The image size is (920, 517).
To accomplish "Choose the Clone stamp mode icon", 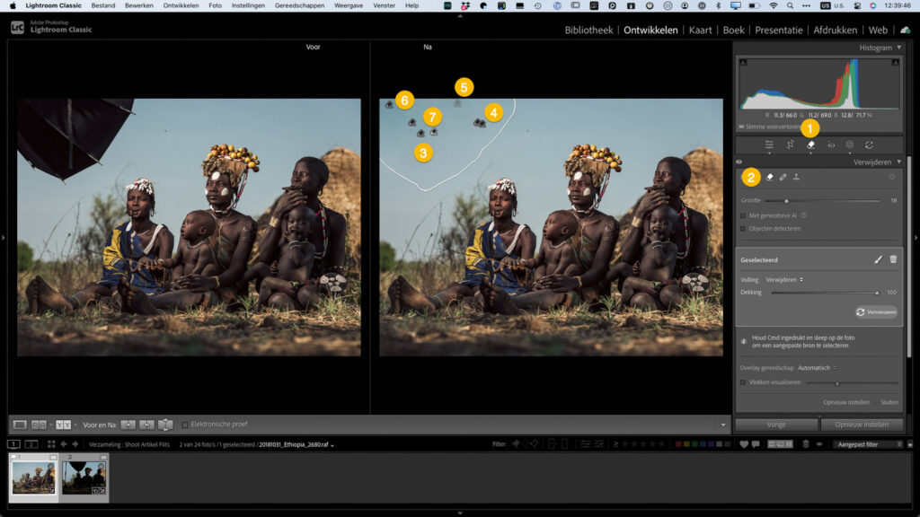I will tap(796, 177).
